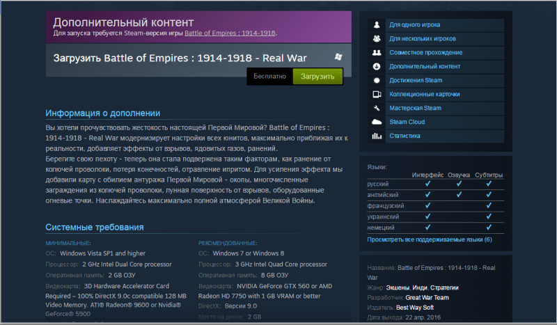Click the 'Бесплатно' price label
The height and width of the screenshot is (325, 557).
(x=269, y=77)
